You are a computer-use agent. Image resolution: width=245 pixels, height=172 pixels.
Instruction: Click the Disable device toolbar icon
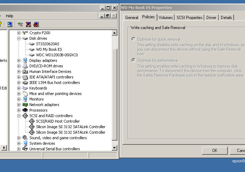36,25
